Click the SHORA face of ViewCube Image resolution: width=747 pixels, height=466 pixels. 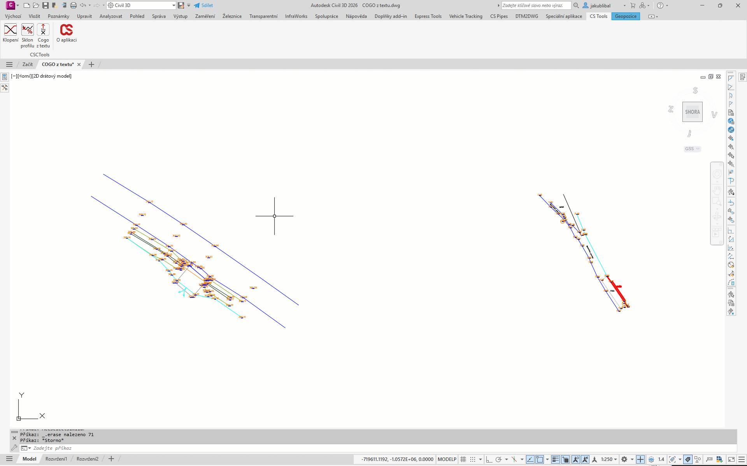point(692,112)
